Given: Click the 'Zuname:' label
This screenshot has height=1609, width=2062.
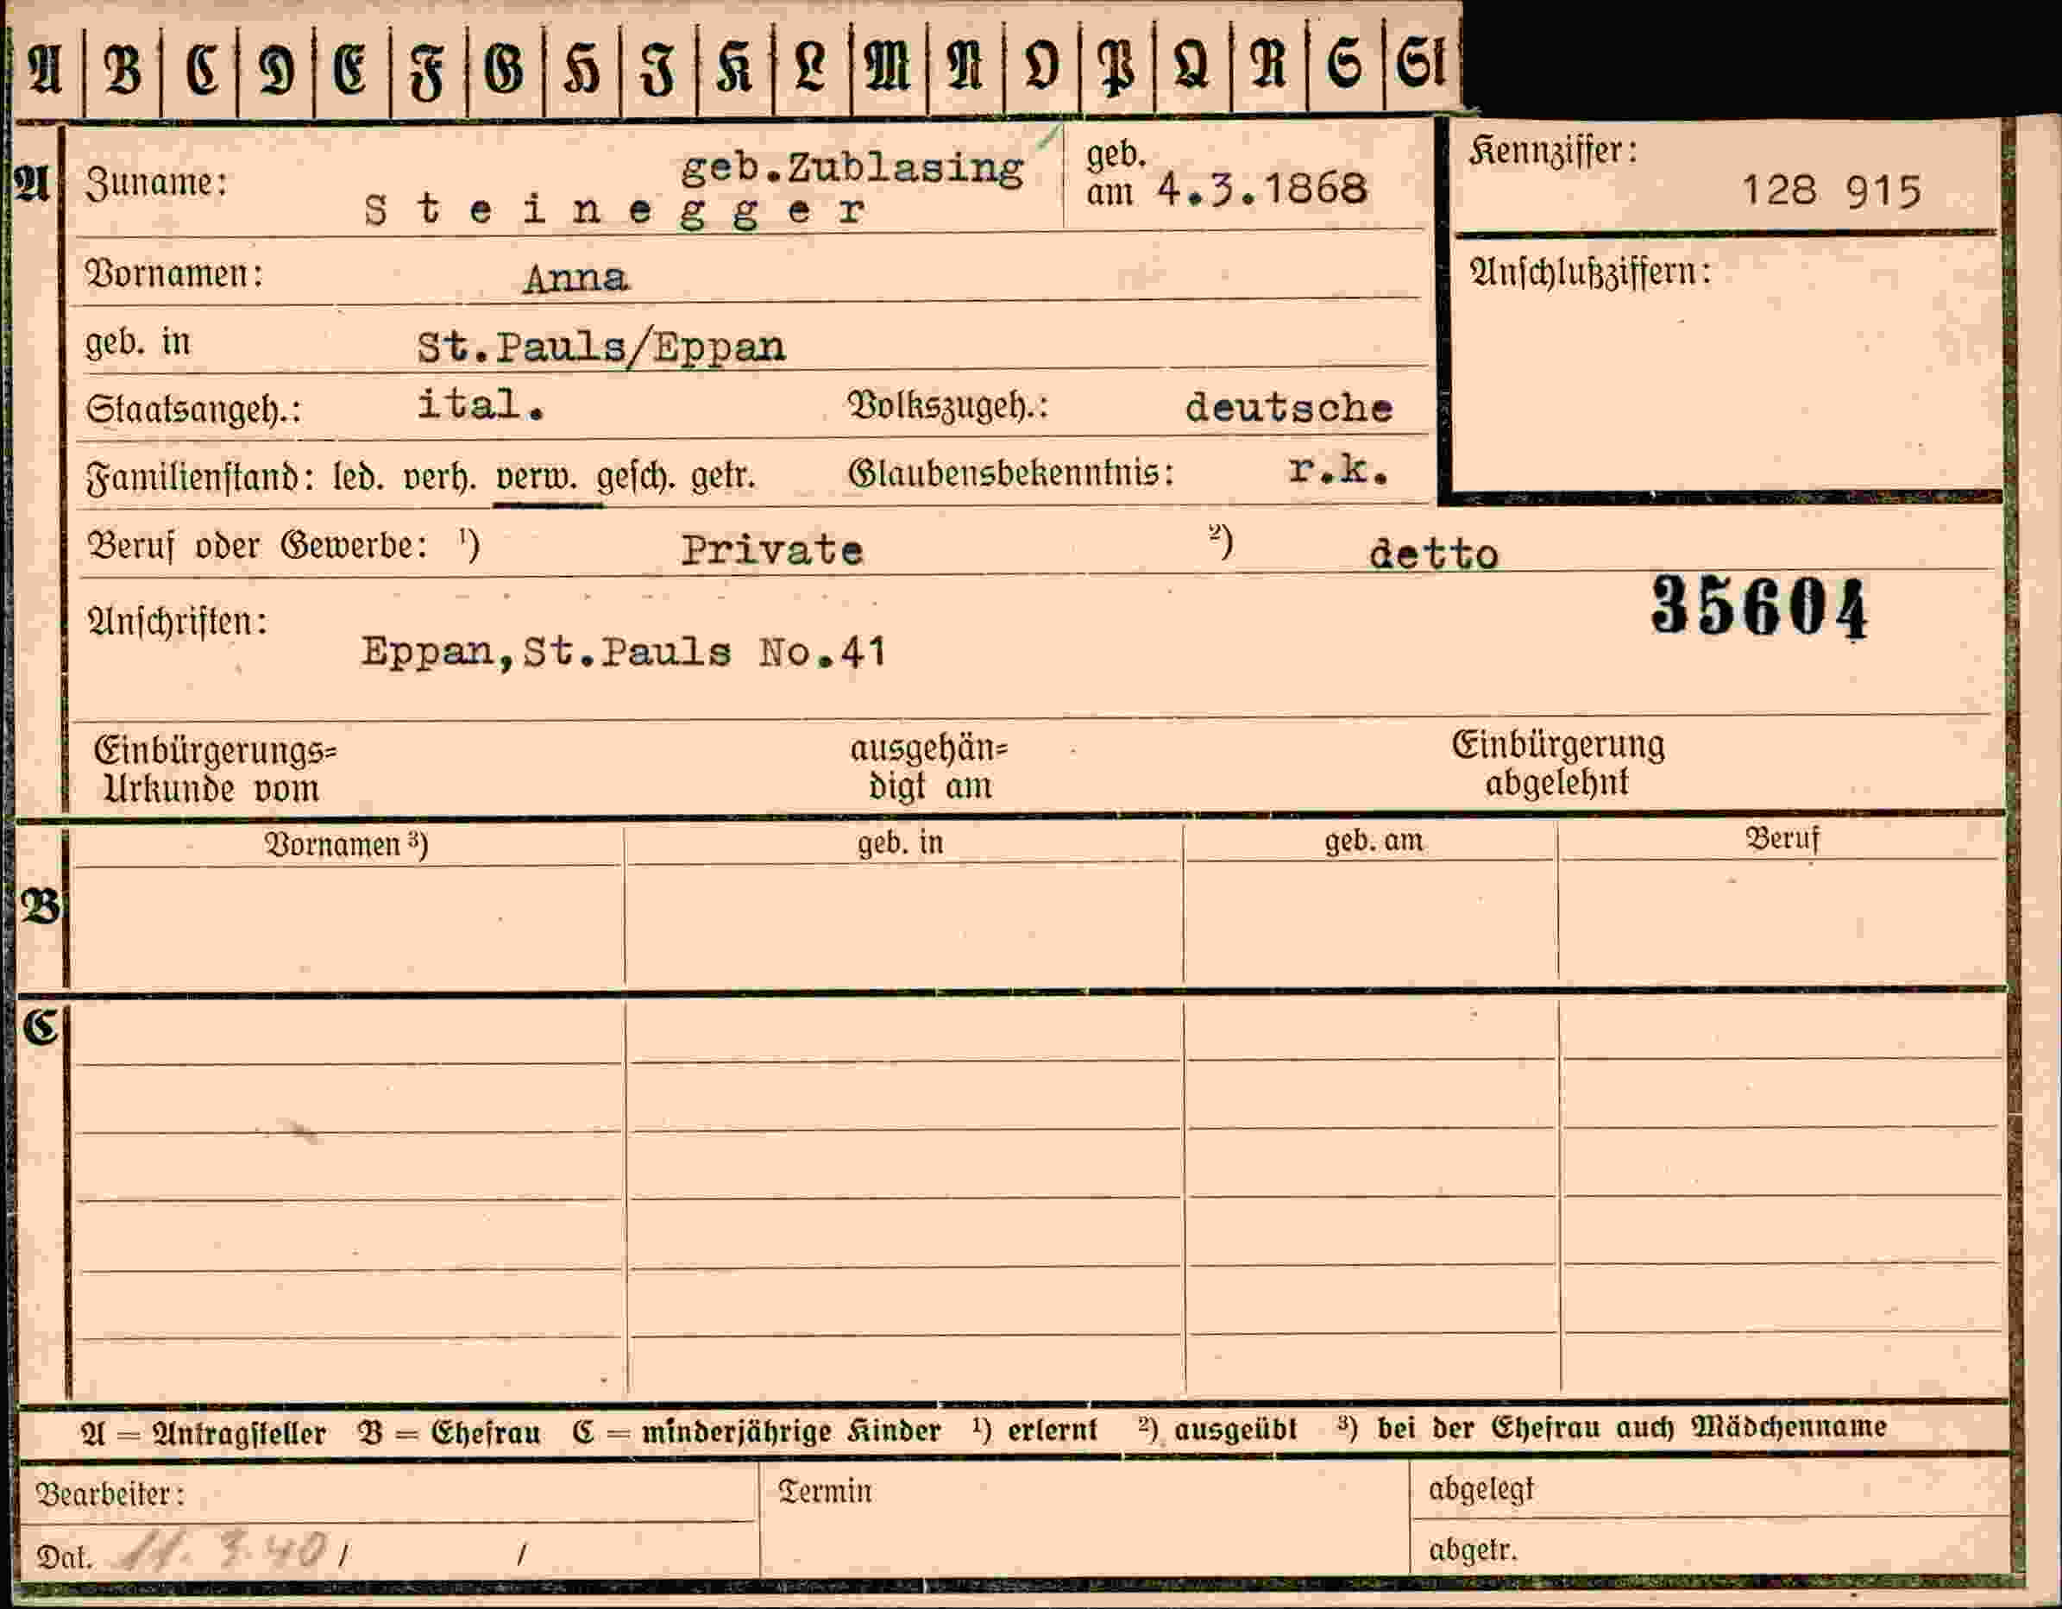Looking at the screenshot, I should click(157, 183).
